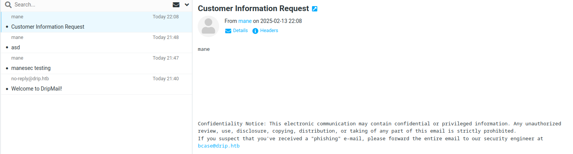Click sender name mane link
This screenshot has height=154, width=573.
pos(245,21)
